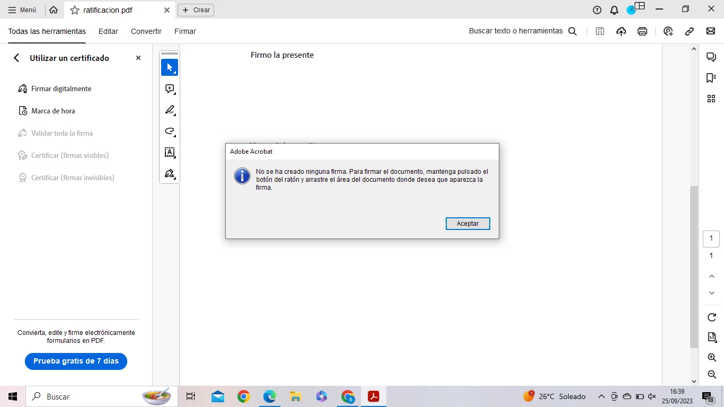The height and width of the screenshot is (407, 724).
Task: Click Validar toda la firma
Action: [56, 133]
